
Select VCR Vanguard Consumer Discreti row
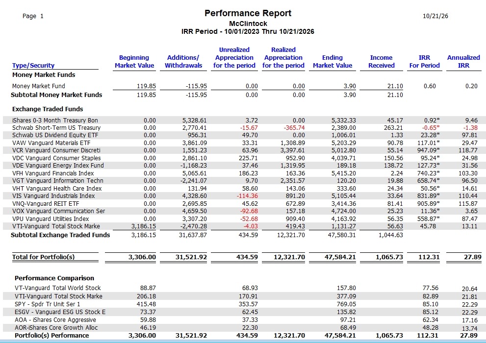pos(243,150)
